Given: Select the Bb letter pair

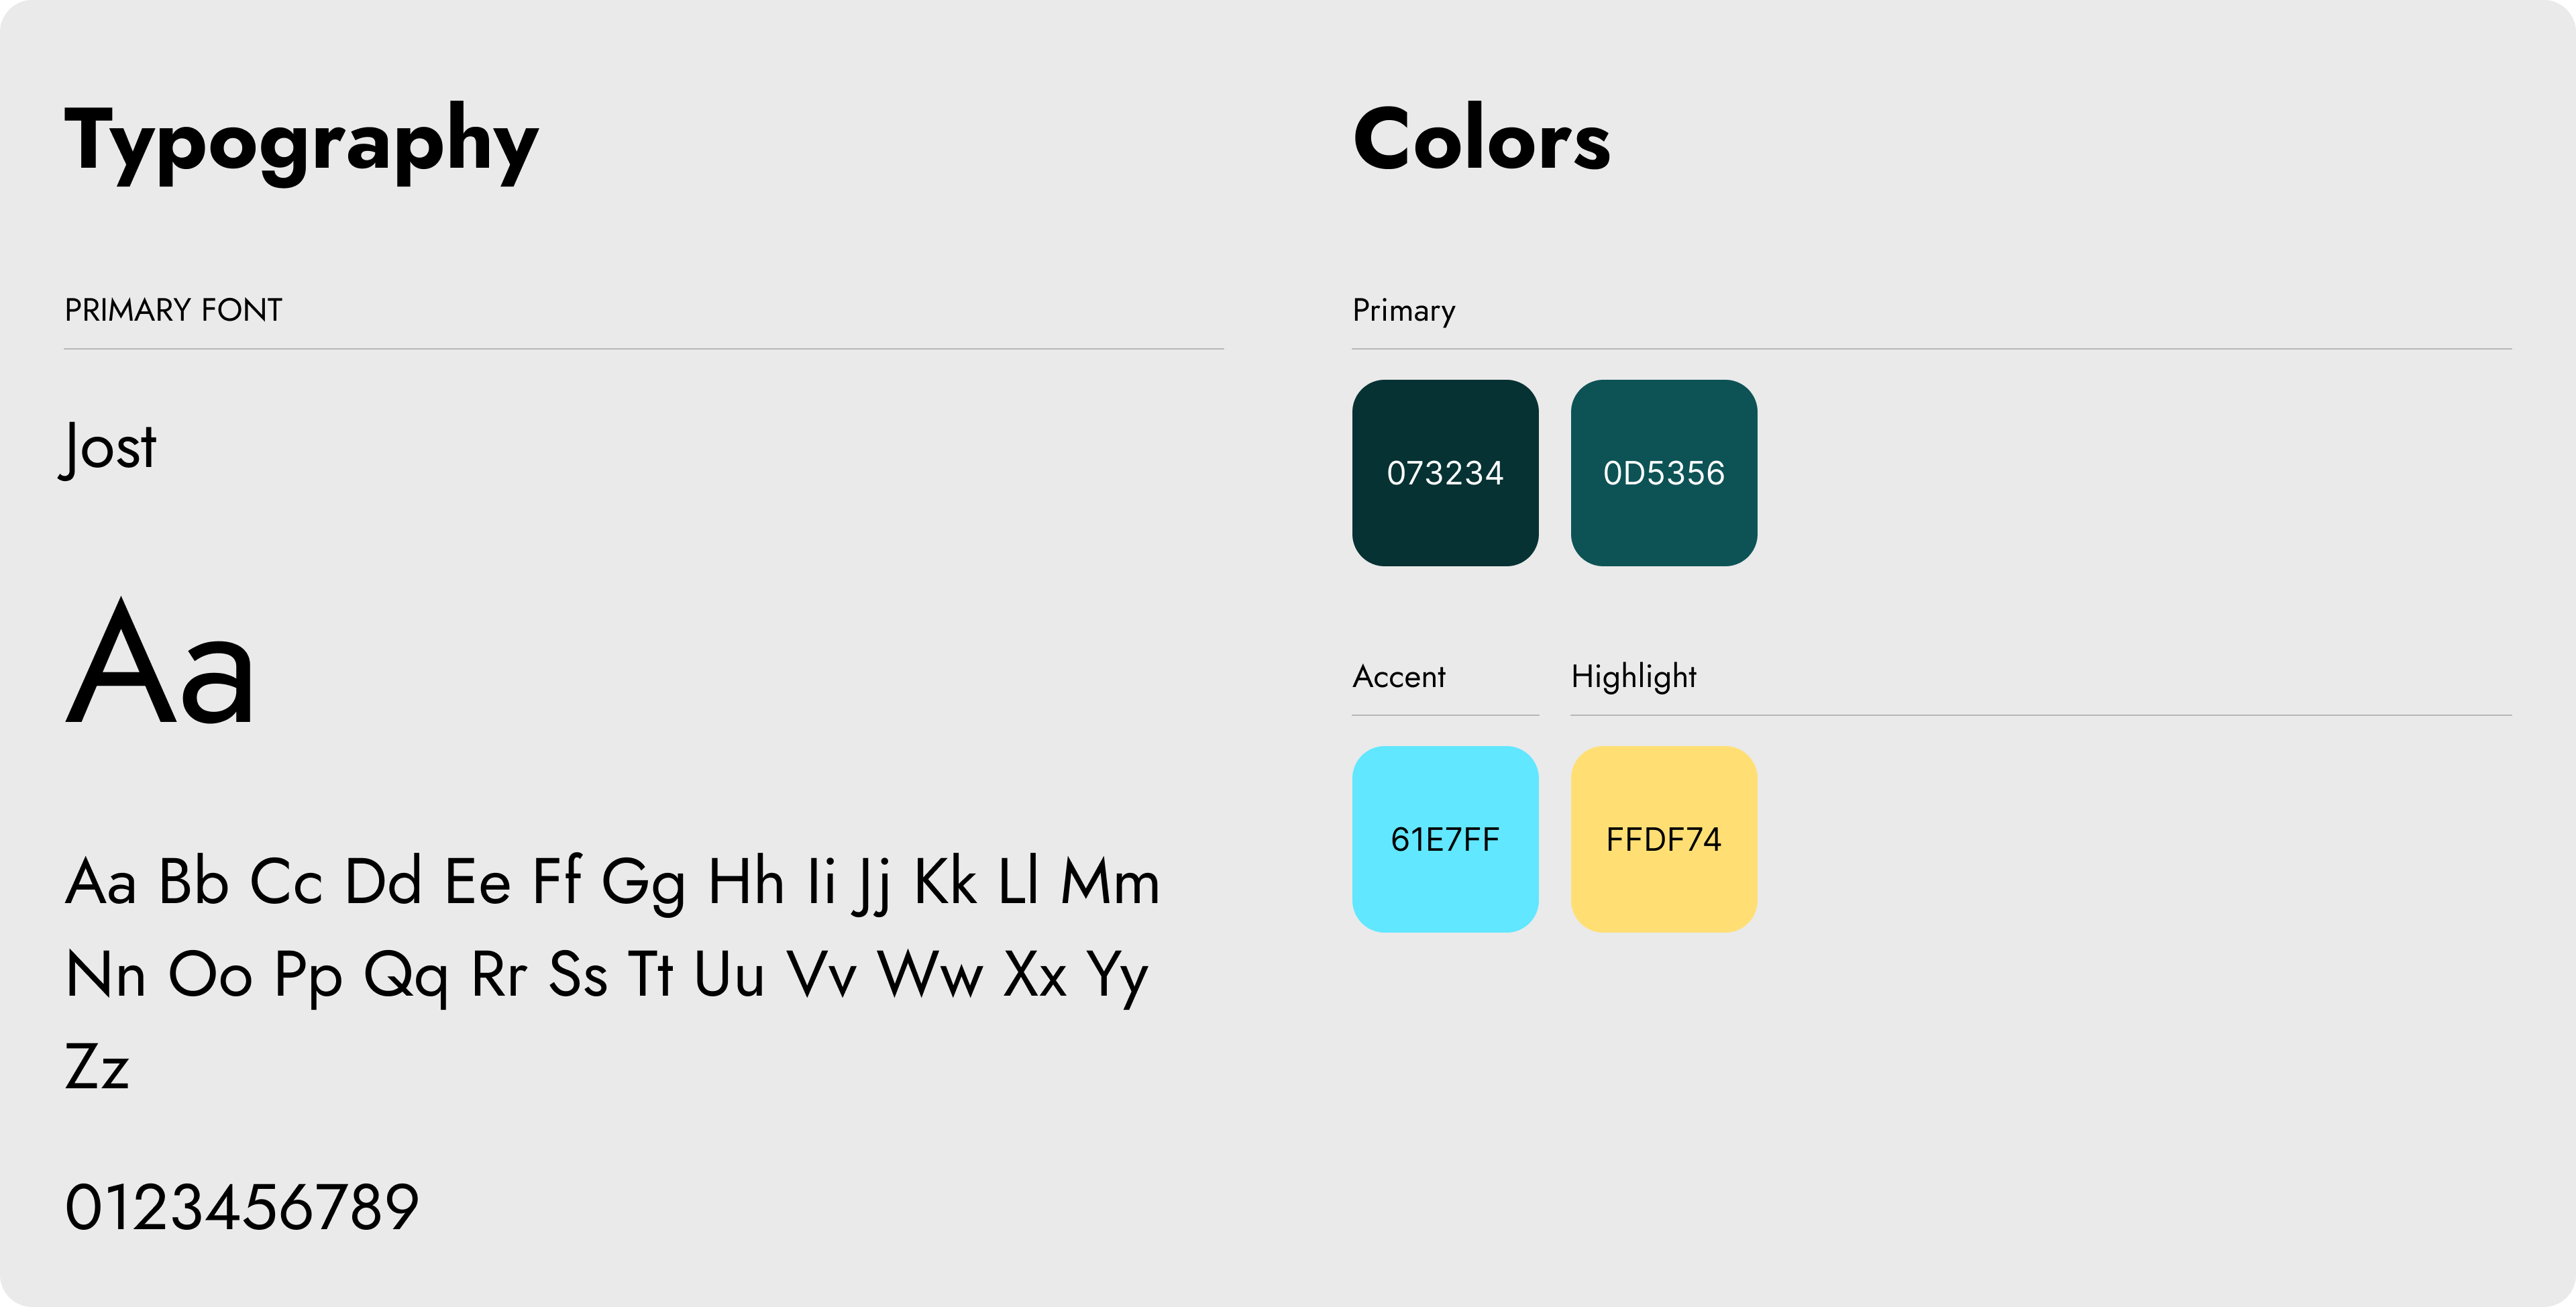Looking at the screenshot, I should pos(193,883).
